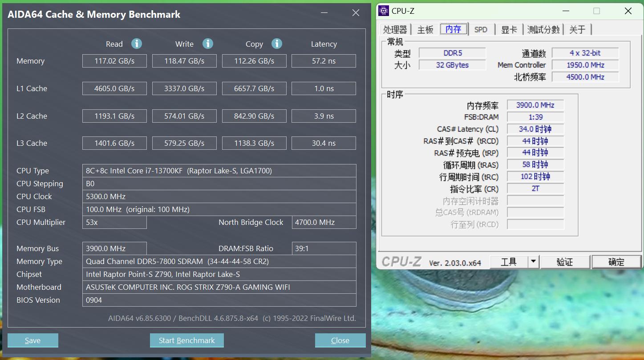Click the info icon next to Copy
This screenshot has width=644, height=360.
(277, 44)
